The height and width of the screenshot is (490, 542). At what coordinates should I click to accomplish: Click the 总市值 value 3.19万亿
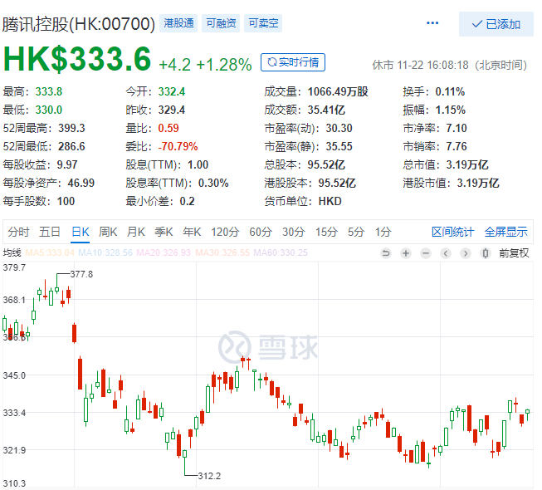(467, 164)
